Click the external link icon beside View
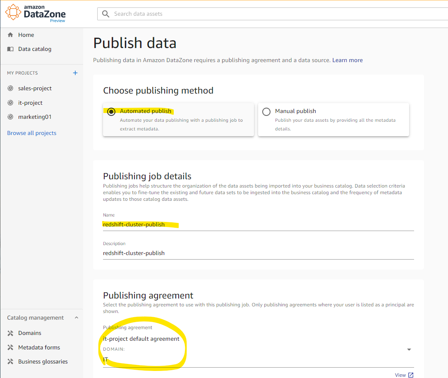This screenshot has width=448, height=378. pyautogui.click(x=411, y=375)
